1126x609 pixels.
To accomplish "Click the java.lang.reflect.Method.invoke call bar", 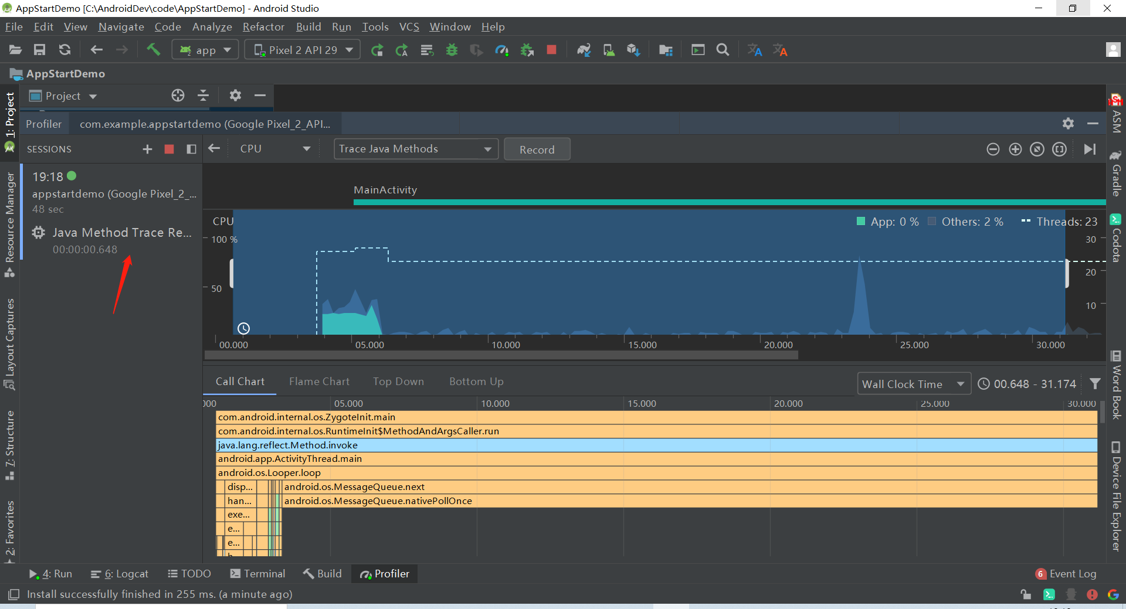I will pos(657,445).
